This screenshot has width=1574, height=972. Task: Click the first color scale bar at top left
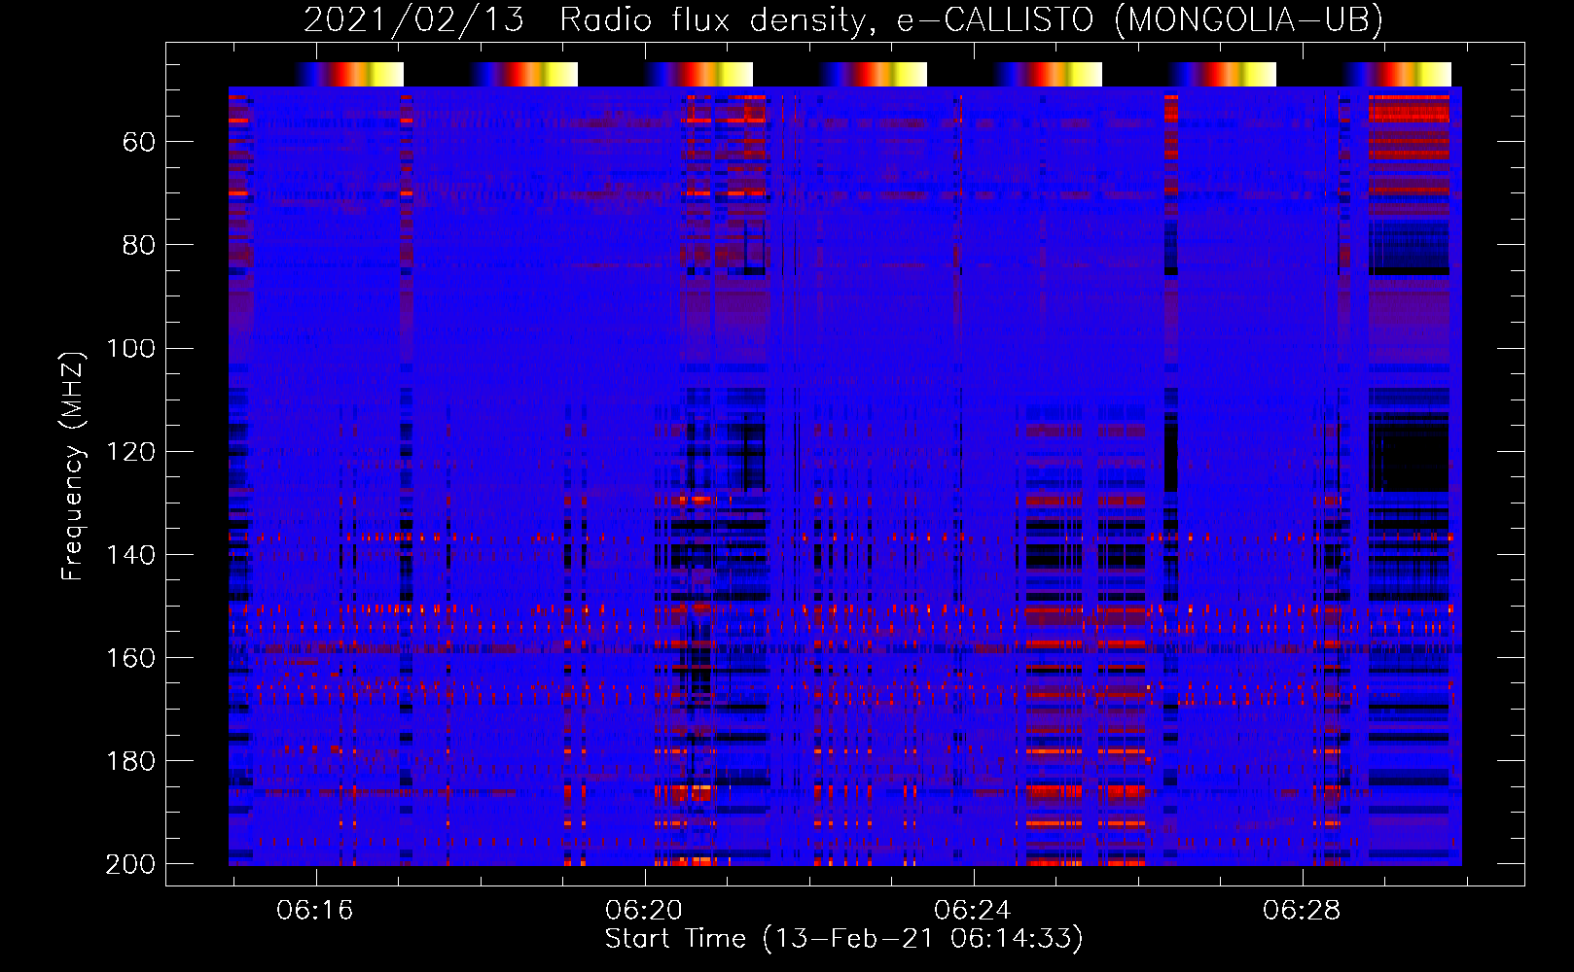click(x=349, y=74)
